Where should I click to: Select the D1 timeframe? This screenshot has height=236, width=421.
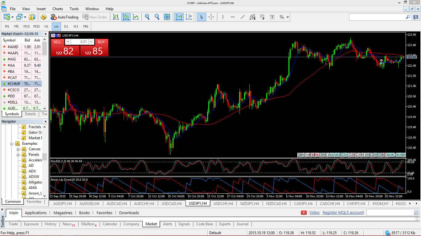tap(66, 26)
